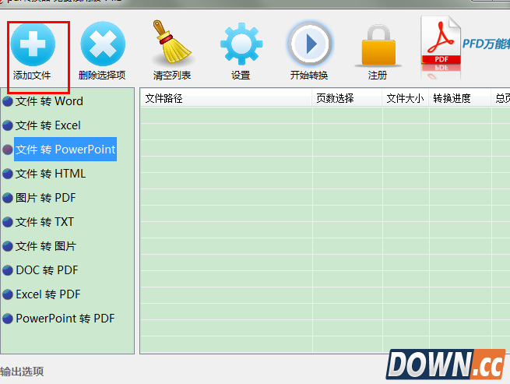Click the 开始转换 label
Viewport: 510px width, 384px height.
[x=309, y=76]
